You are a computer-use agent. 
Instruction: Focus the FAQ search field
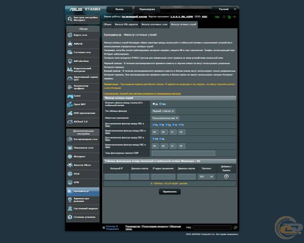212,228
